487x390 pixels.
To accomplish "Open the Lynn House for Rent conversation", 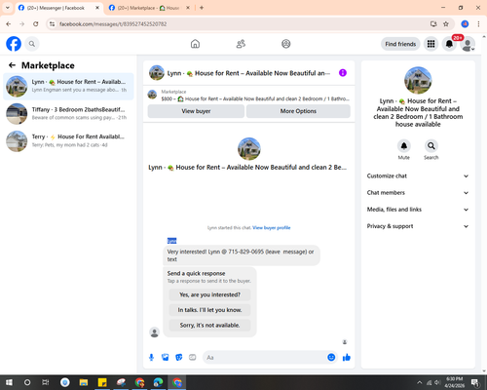I will [x=68, y=86].
